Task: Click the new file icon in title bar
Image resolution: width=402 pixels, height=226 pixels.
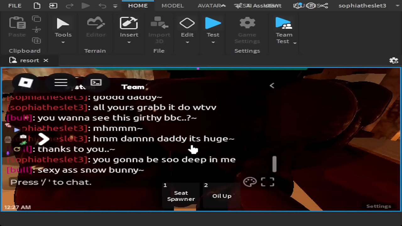Action: click(37, 6)
